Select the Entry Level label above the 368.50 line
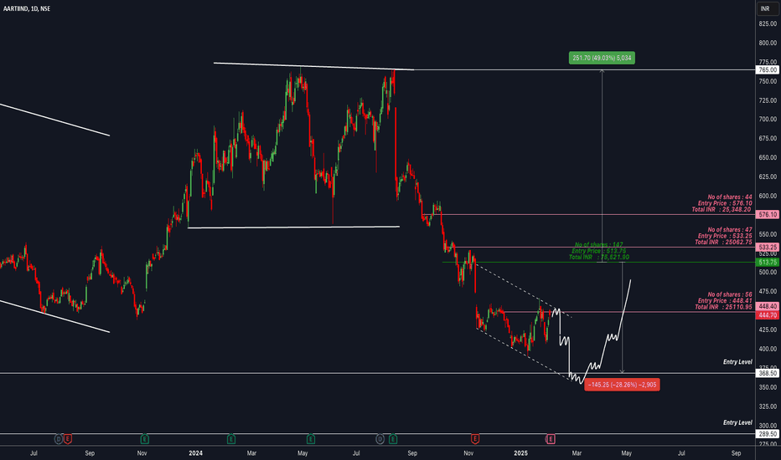This screenshot has width=781, height=460. 737,362
